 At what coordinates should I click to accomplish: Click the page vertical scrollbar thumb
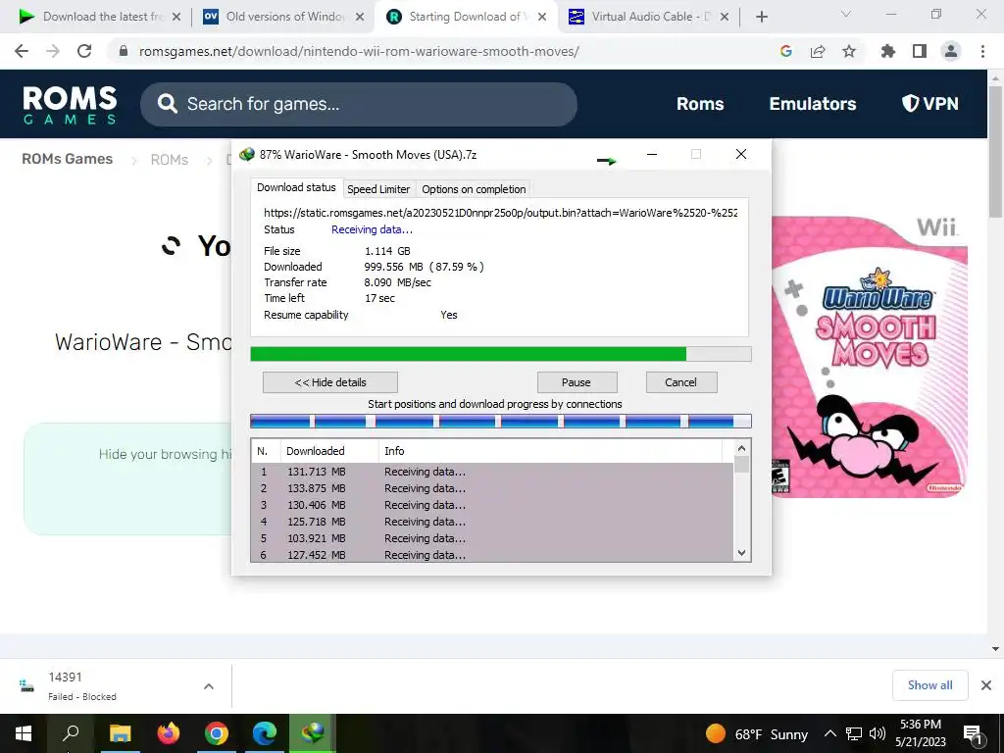(995, 152)
